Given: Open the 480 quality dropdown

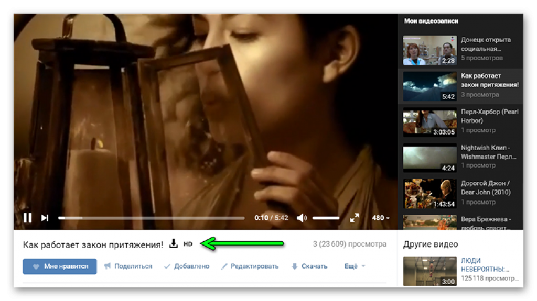Looking at the screenshot, I should (380, 218).
